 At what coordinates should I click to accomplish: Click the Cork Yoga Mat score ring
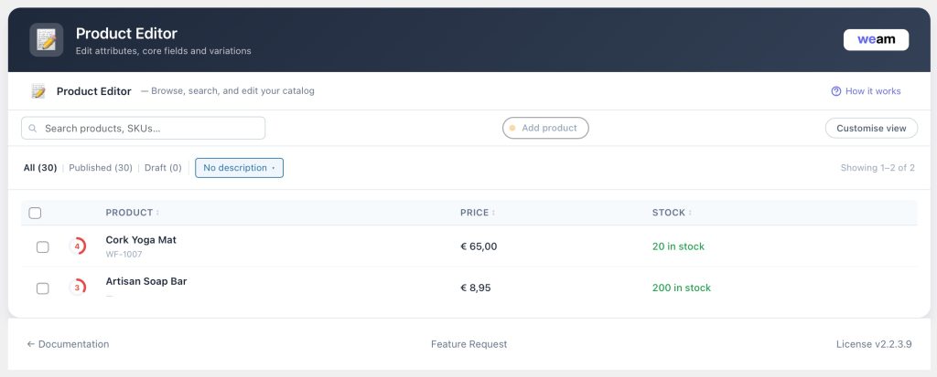pyautogui.click(x=77, y=246)
